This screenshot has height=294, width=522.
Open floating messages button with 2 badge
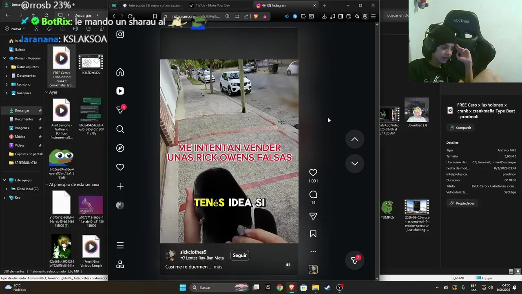click(x=355, y=260)
